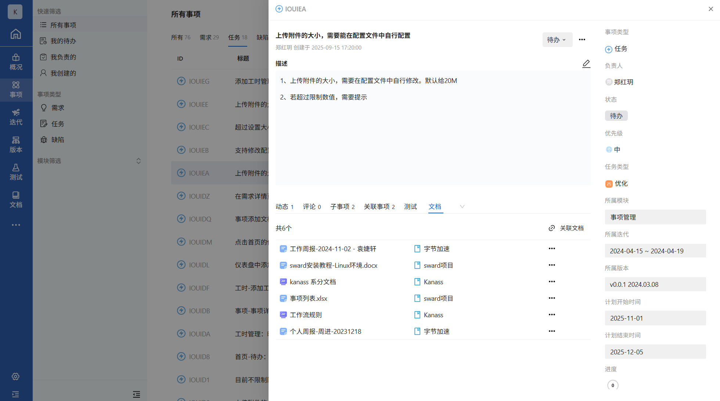Switch to the 子事项 tab
Image resolution: width=720 pixels, height=401 pixels.
point(342,207)
